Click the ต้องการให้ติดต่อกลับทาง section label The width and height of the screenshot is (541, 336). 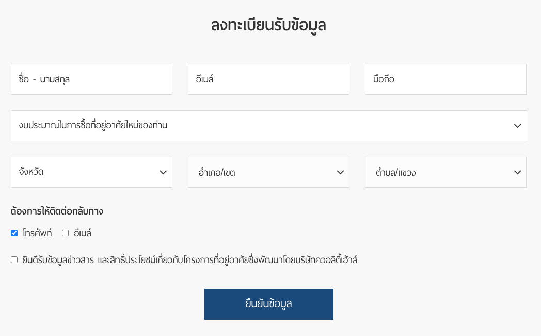coord(57,211)
